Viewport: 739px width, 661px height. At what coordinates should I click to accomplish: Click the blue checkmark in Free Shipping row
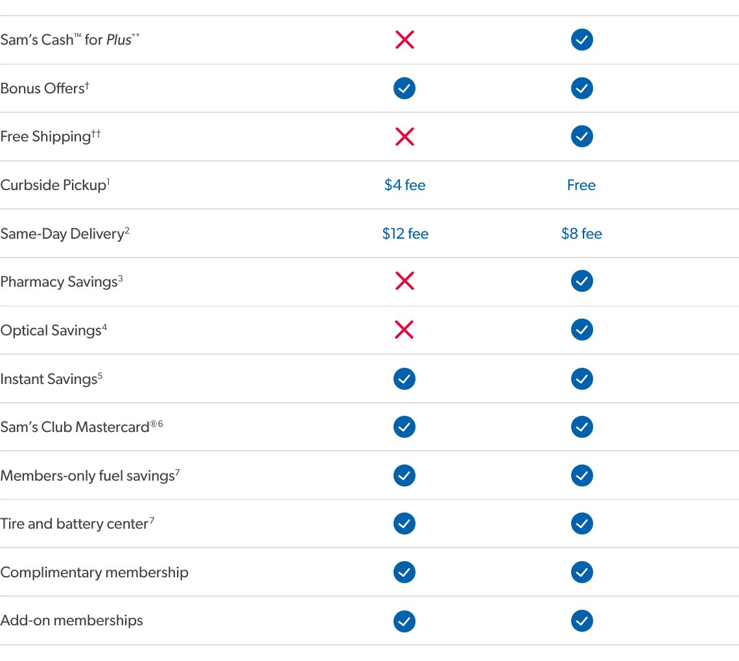point(582,137)
